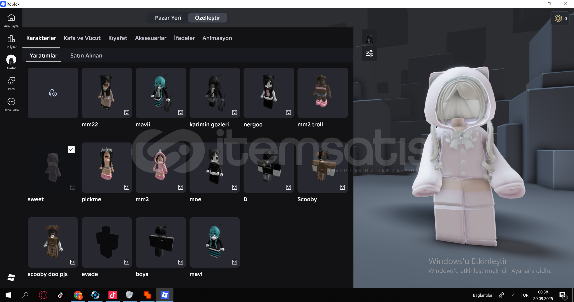Open the TUR language indicator
574x302 pixels.
[524, 295]
